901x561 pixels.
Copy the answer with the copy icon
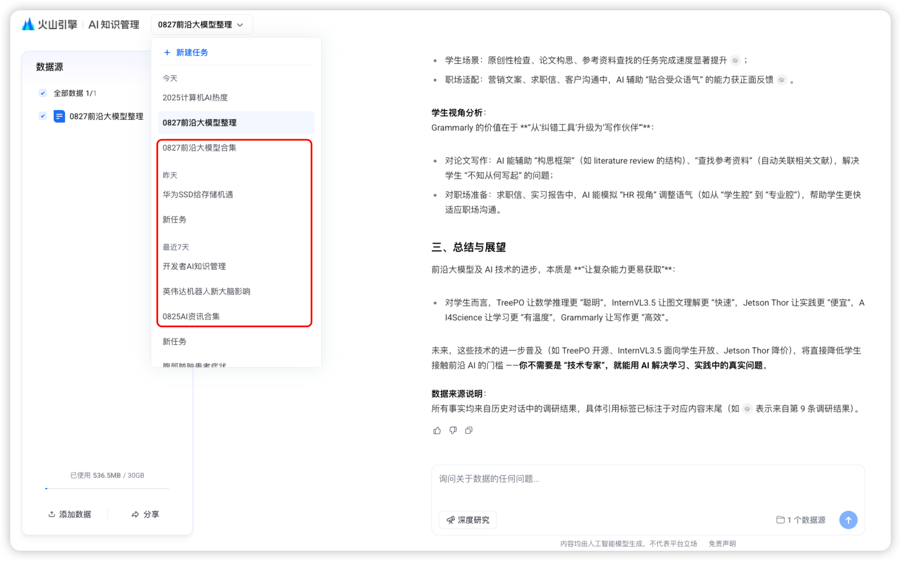point(469,430)
